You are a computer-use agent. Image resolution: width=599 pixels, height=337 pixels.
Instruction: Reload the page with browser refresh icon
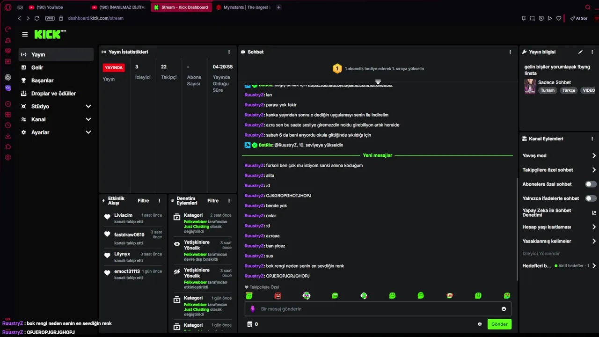pyautogui.click(x=37, y=18)
